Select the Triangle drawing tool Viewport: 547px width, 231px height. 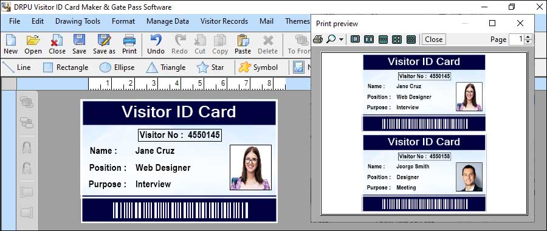coord(166,67)
